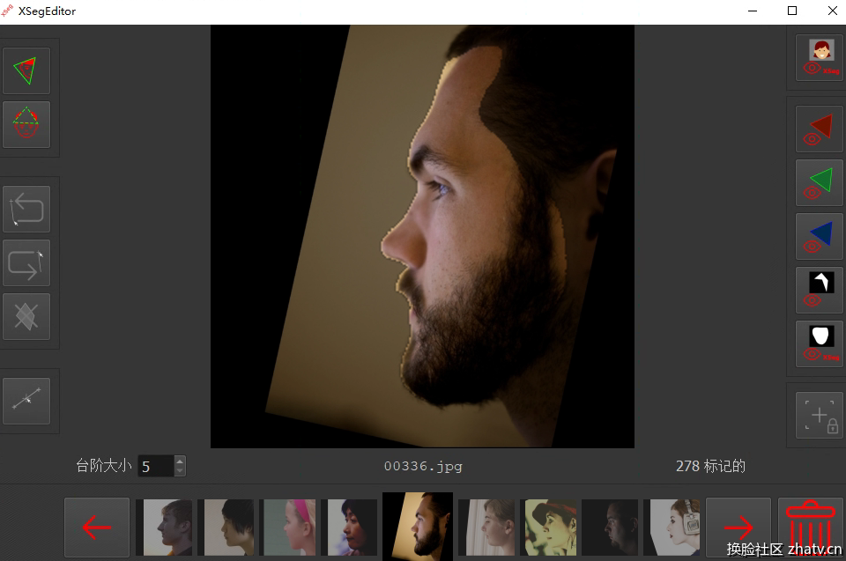Screen dimensions: 846x561
Task: Click the undo action icon
Action: click(26, 209)
